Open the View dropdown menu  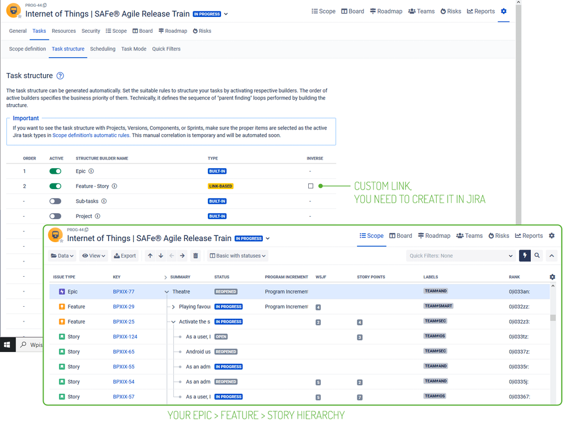pos(93,256)
